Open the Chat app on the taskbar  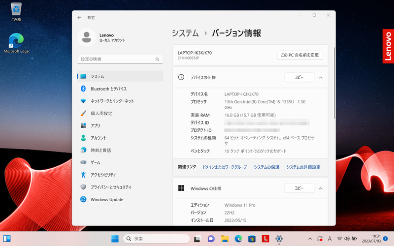point(211,239)
